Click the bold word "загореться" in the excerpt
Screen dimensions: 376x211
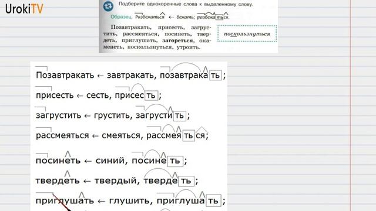(x=177, y=40)
